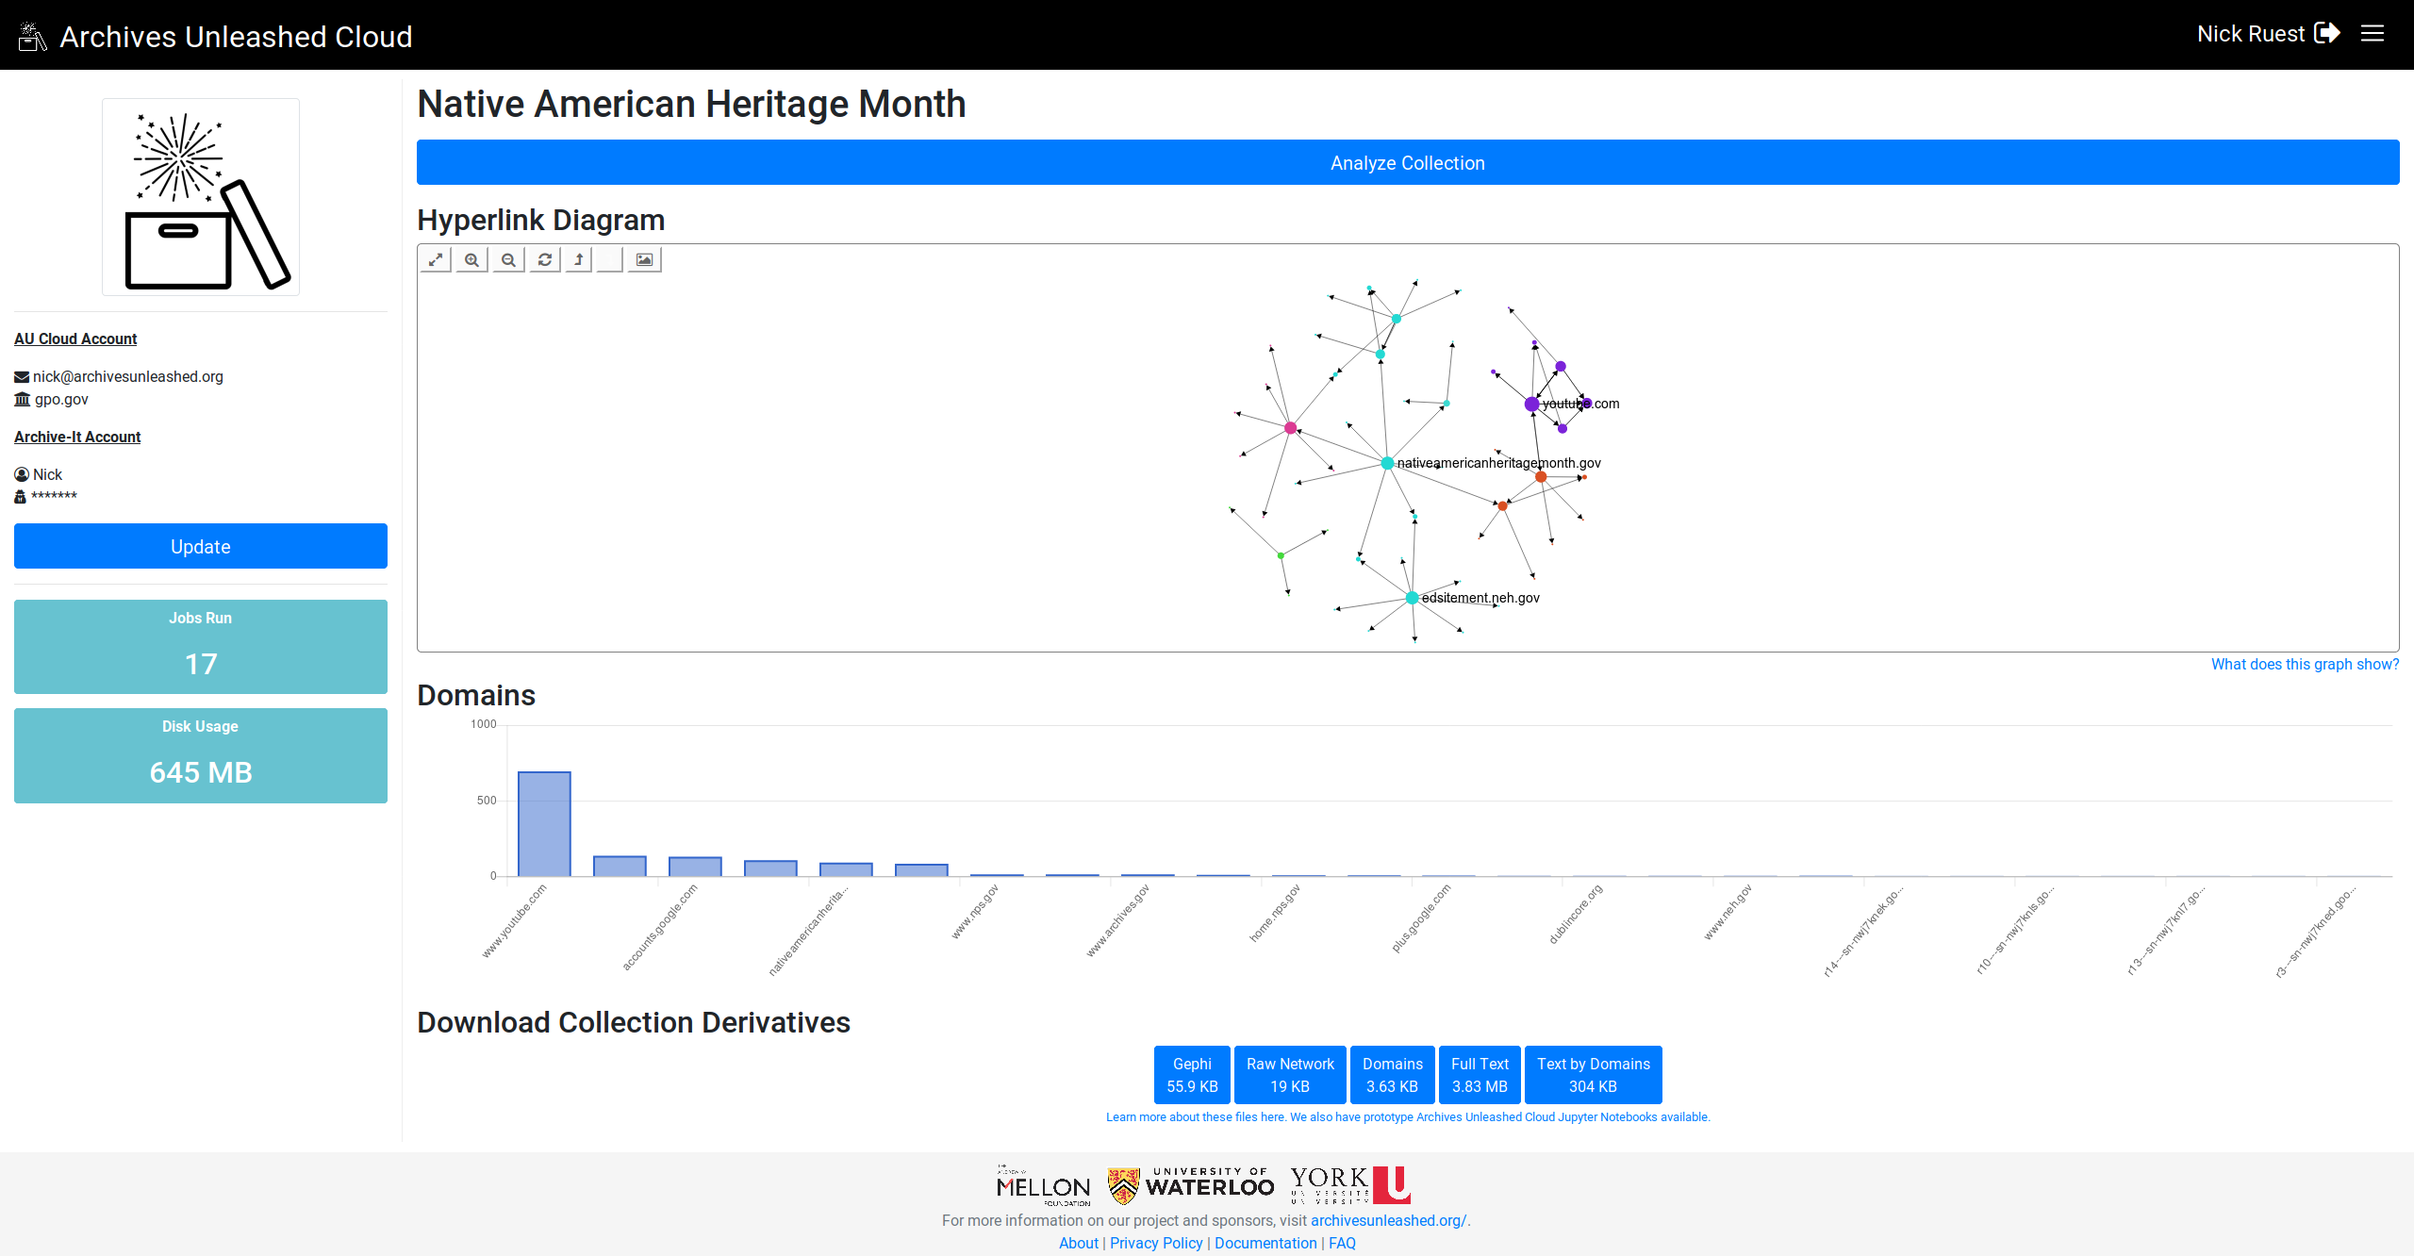Click the institution building icon beside gpo.gov
The image size is (2414, 1256).
[23, 399]
